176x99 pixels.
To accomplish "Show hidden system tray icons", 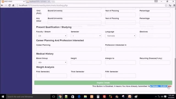I will pos(156,97).
